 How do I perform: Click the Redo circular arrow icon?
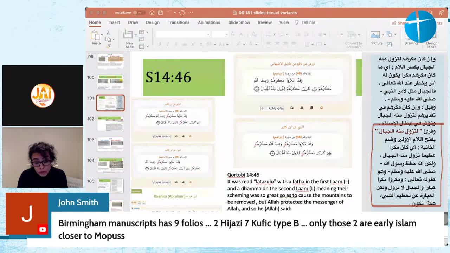pyautogui.click(x=182, y=13)
